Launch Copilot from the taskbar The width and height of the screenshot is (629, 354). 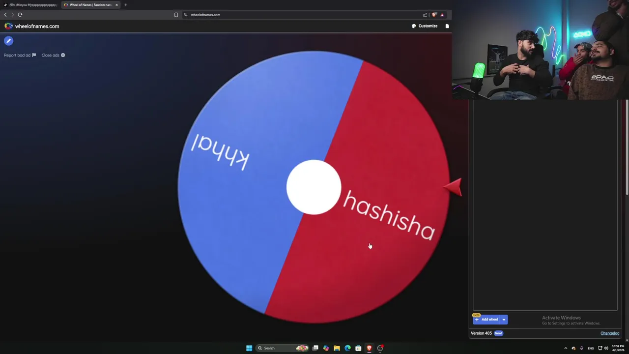pyautogui.click(x=326, y=348)
